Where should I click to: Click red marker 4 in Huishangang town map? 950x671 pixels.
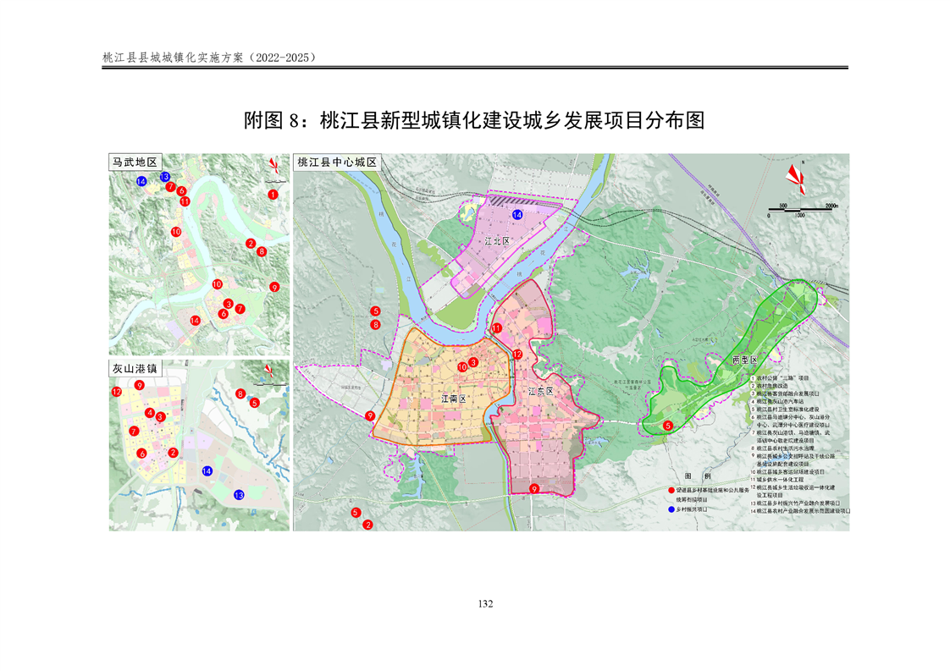pos(150,413)
